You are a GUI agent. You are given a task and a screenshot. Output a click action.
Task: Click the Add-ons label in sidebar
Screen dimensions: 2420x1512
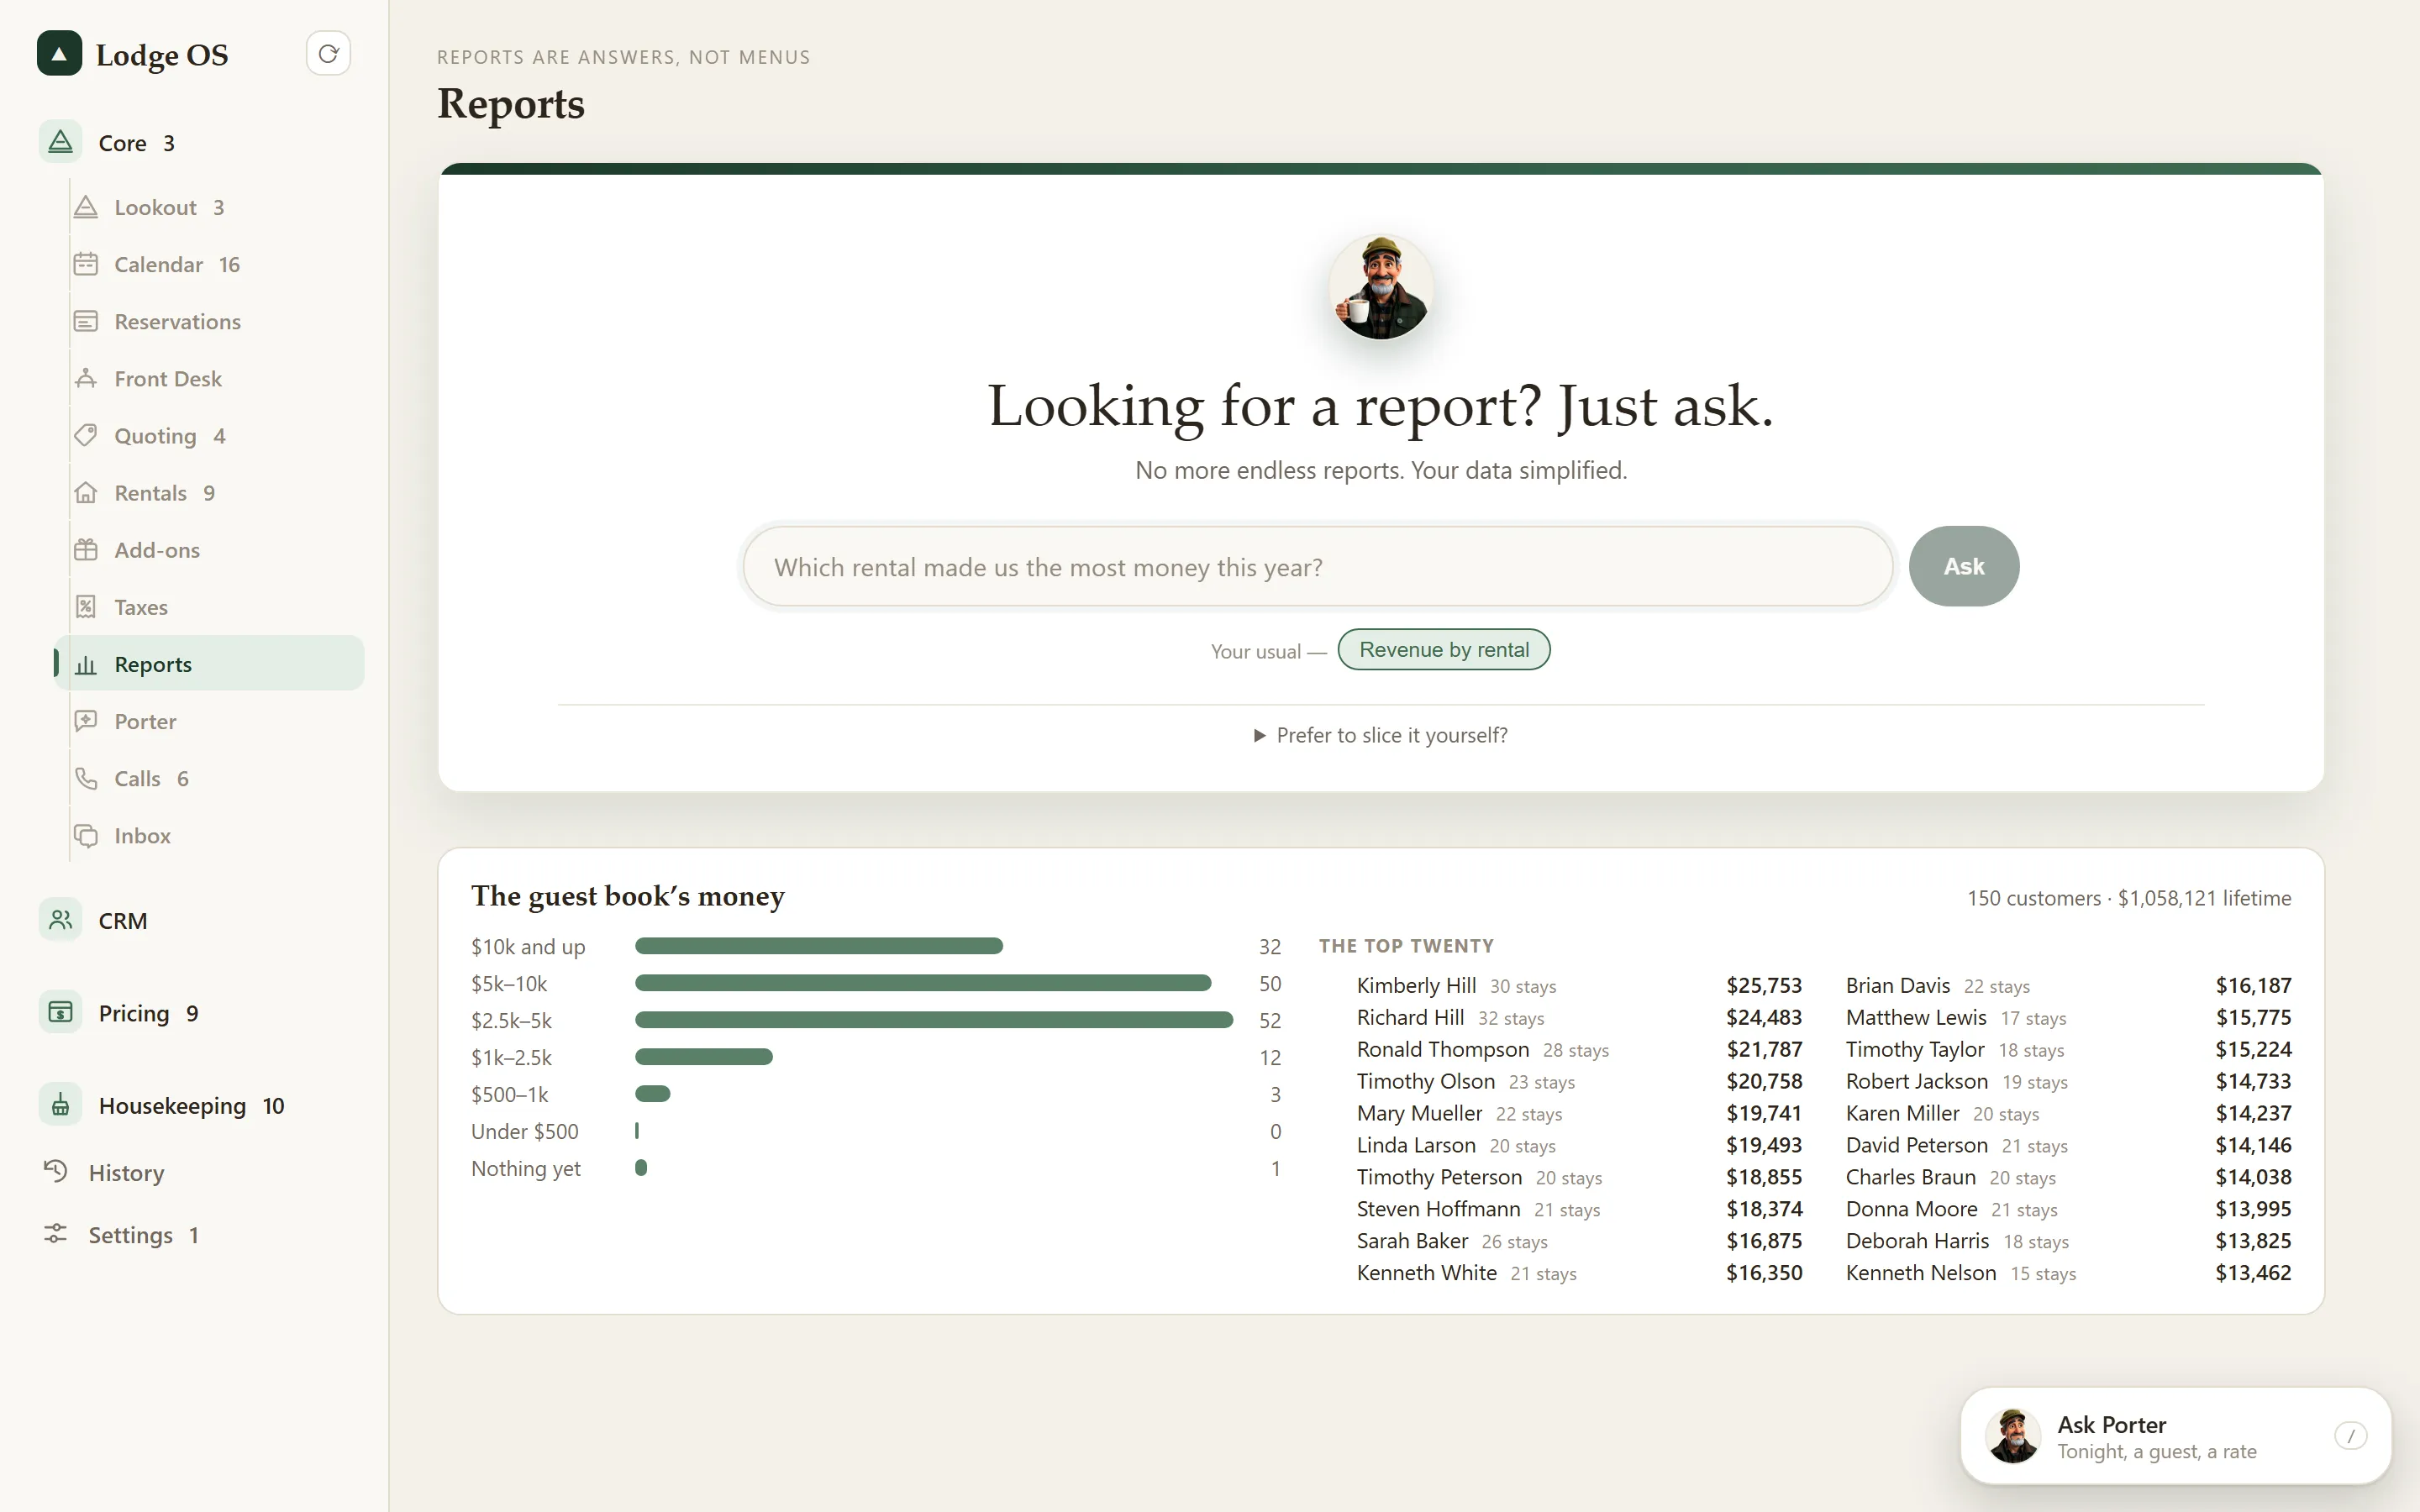(x=157, y=550)
